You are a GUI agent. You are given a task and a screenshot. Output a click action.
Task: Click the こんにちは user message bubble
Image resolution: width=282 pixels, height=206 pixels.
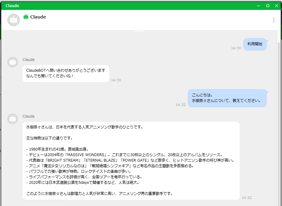pos(227,98)
